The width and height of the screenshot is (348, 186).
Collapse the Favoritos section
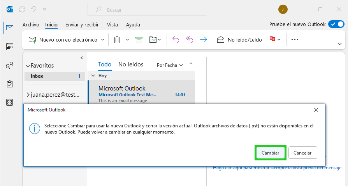point(28,66)
